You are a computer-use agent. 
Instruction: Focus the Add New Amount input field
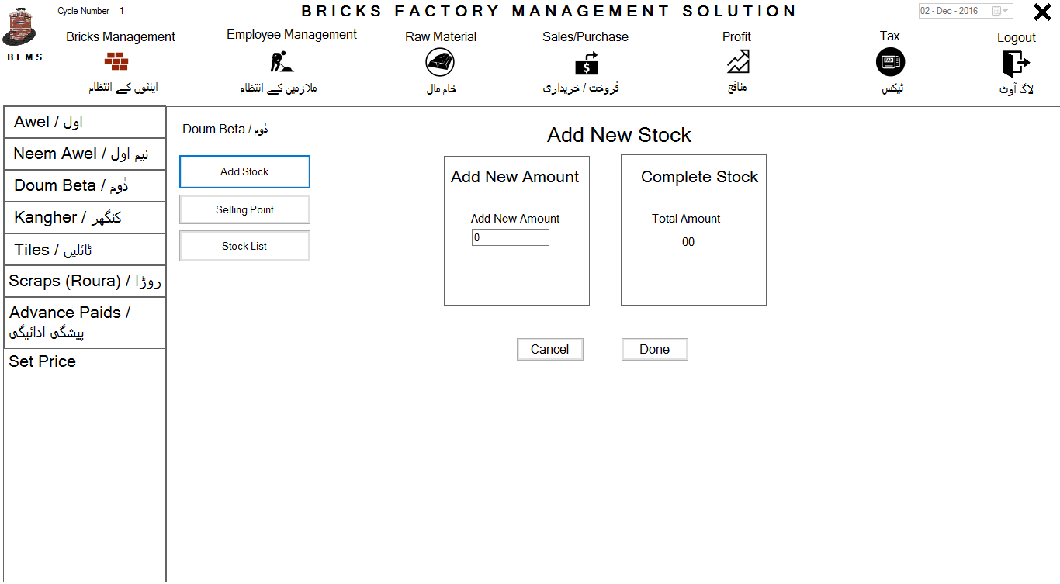[510, 238]
